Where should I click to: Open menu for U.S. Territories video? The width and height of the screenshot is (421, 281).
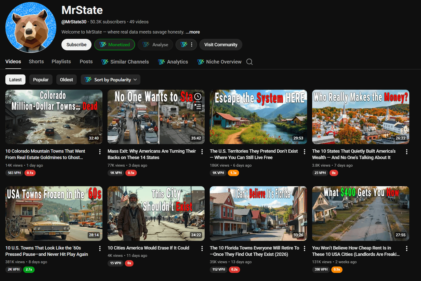pos(304,152)
